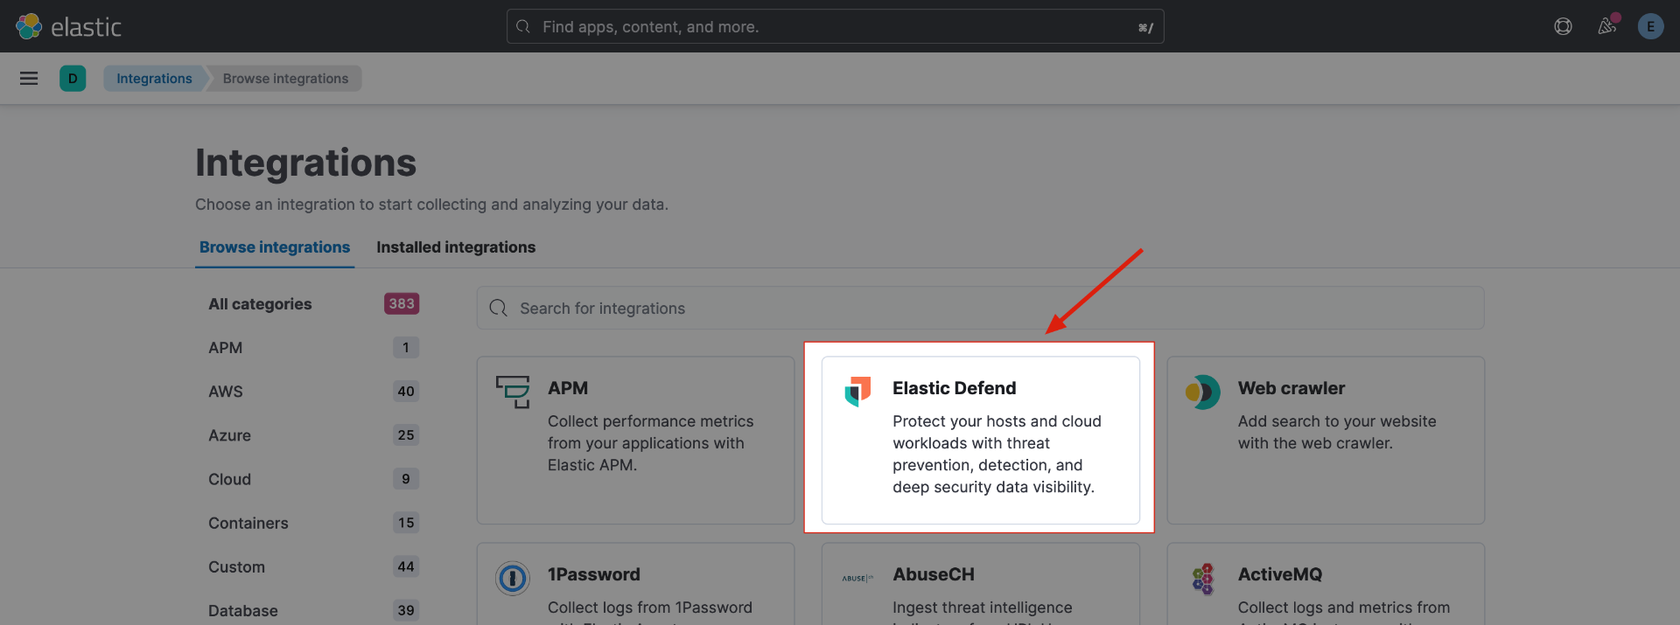The width and height of the screenshot is (1680, 625).
Task: Click Elastic Defend description text
Action: point(997,454)
